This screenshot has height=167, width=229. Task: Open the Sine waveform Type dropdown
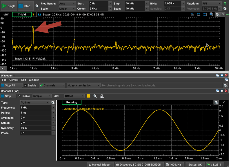pyautogui.click(x=35, y=103)
